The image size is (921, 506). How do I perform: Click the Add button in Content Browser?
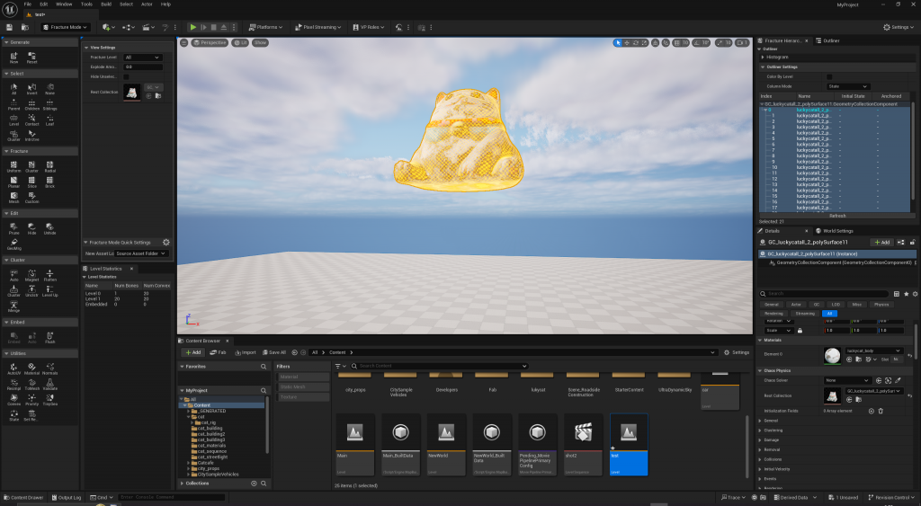tap(192, 352)
